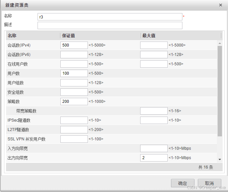Click the 共 16 条 total count text
The width and height of the screenshot is (228, 192).
pos(206,167)
